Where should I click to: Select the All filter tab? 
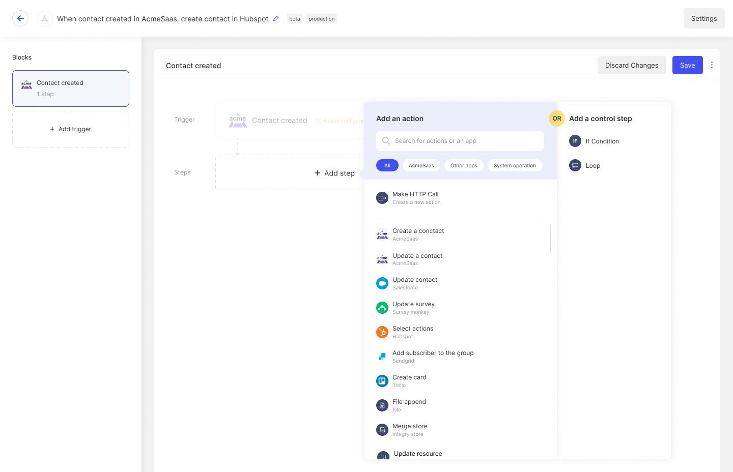387,165
